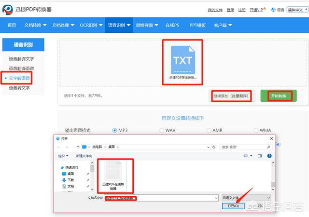
Task: Click the 开通VIP link
Action: tap(256, 10)
